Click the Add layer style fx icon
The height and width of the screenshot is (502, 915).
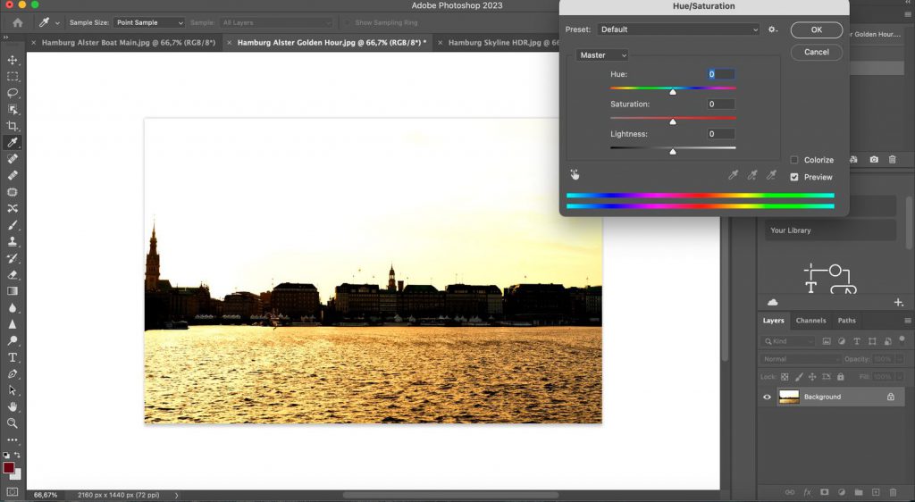pos(807,493)
